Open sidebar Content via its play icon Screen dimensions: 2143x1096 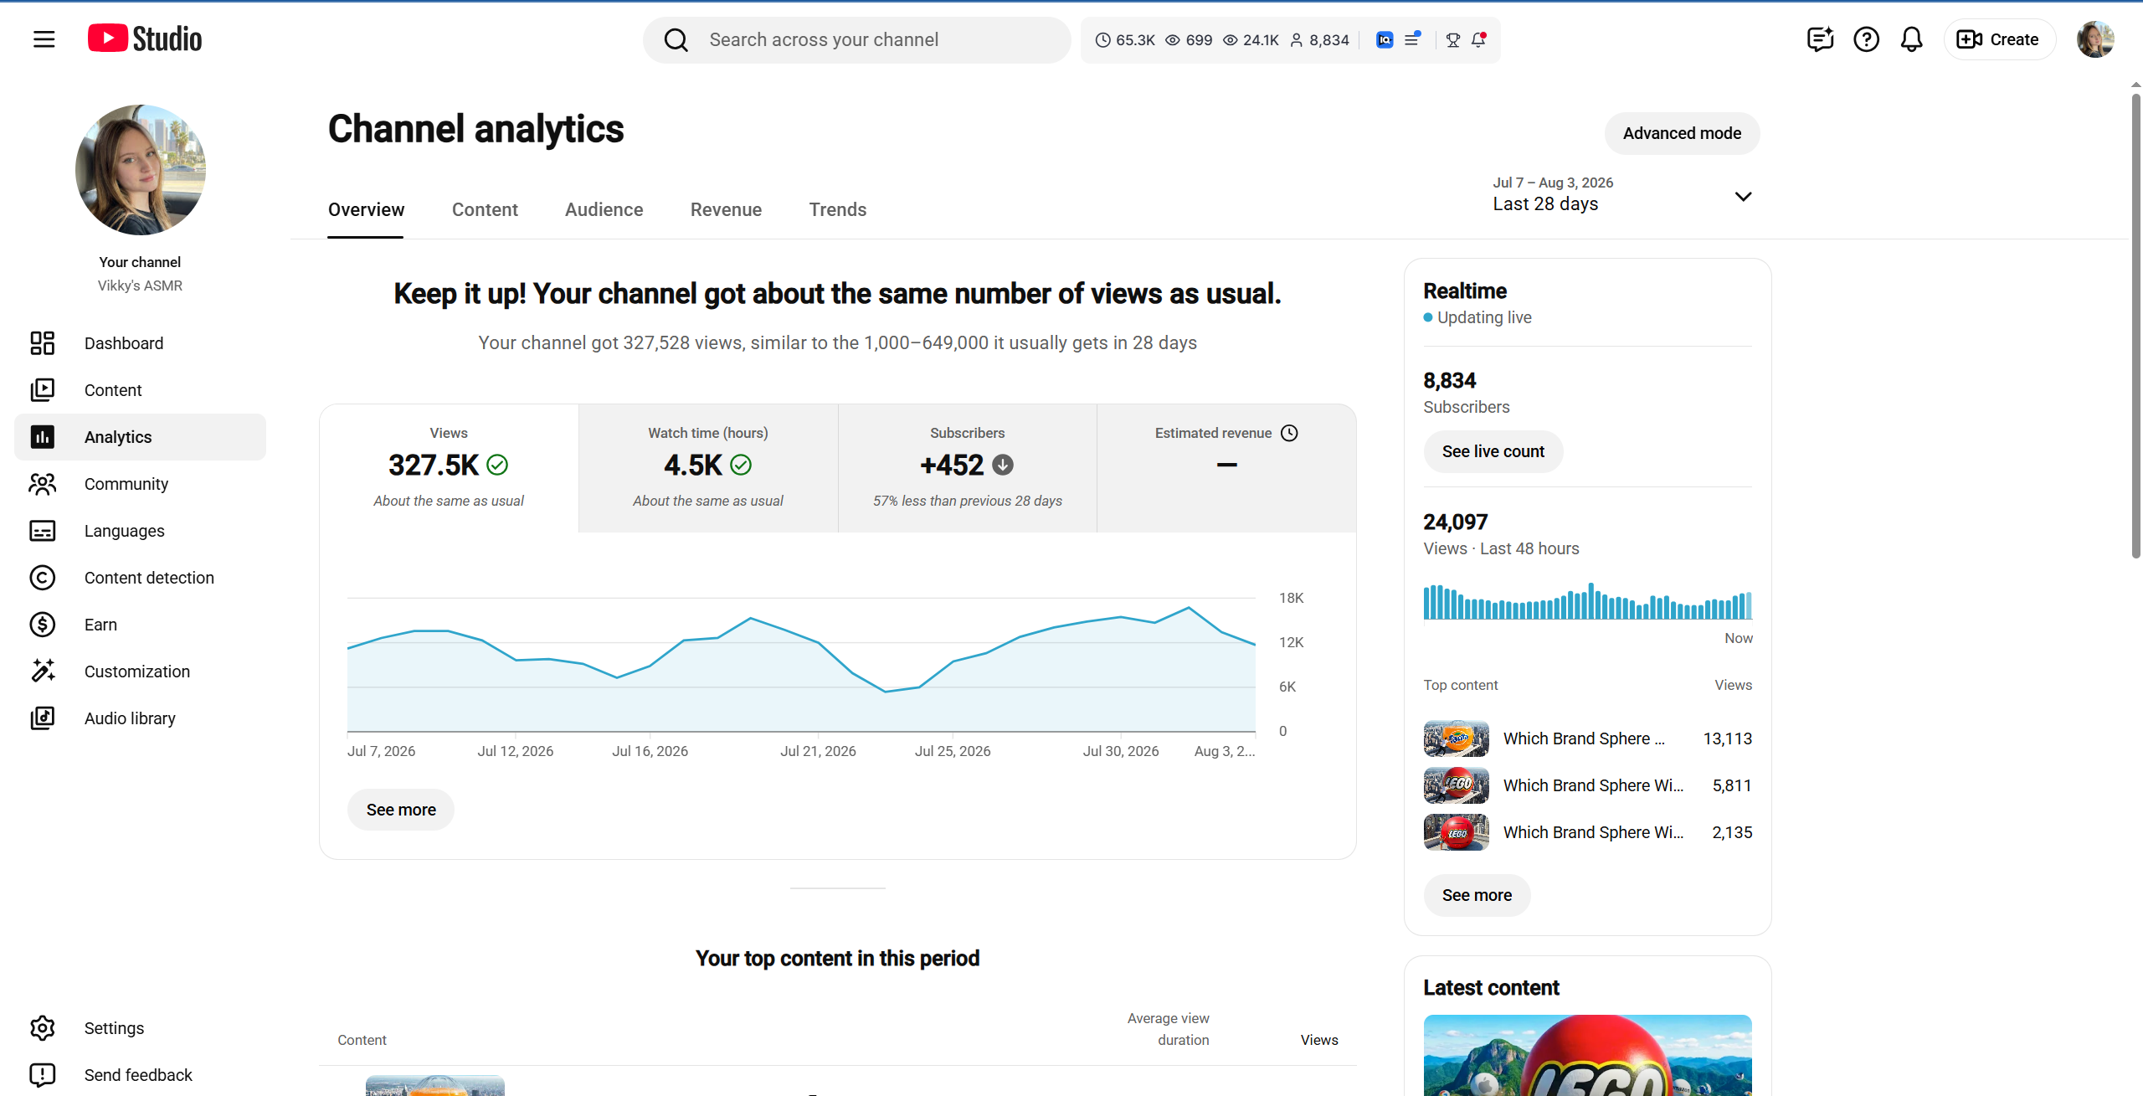tap(43, 390)
